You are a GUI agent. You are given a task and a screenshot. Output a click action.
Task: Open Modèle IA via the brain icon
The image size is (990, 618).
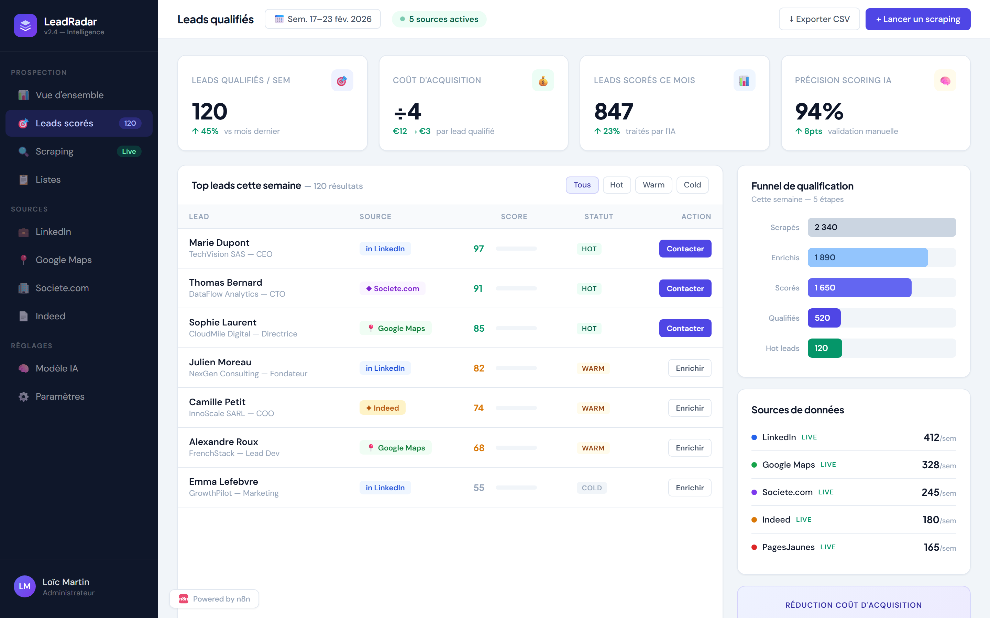click(23, 368)
